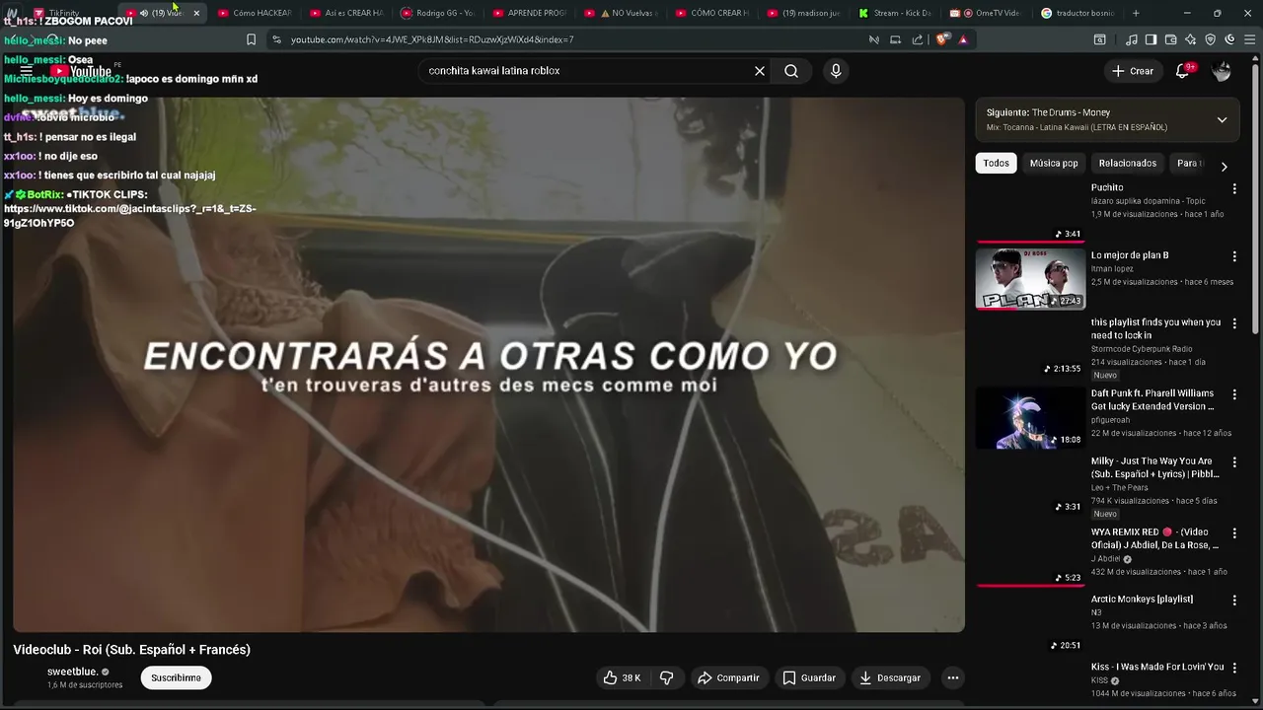Open Lo mejor de plan B thumbnail
Image resolution: width=1263 pixels, height=710 pixels.
click(x=1030, y=278)
